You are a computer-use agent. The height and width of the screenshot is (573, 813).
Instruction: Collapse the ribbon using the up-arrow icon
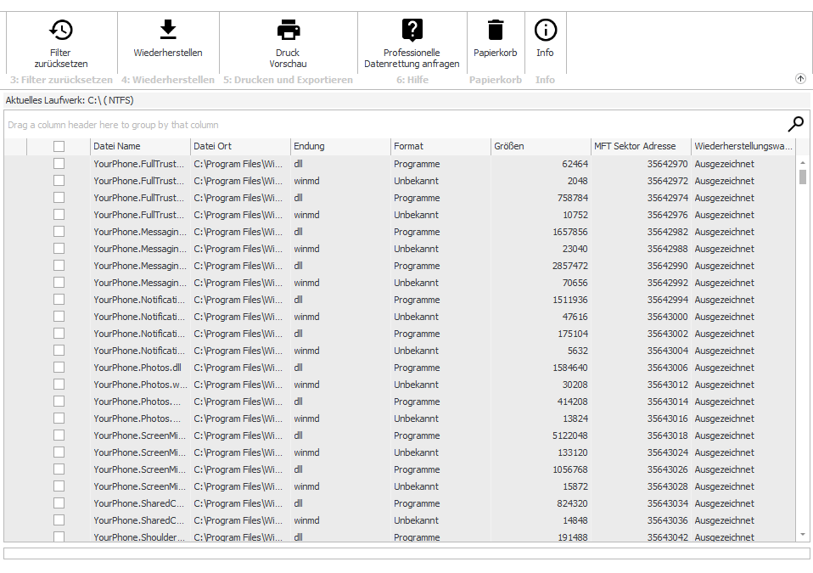click(x=800, y=79)
